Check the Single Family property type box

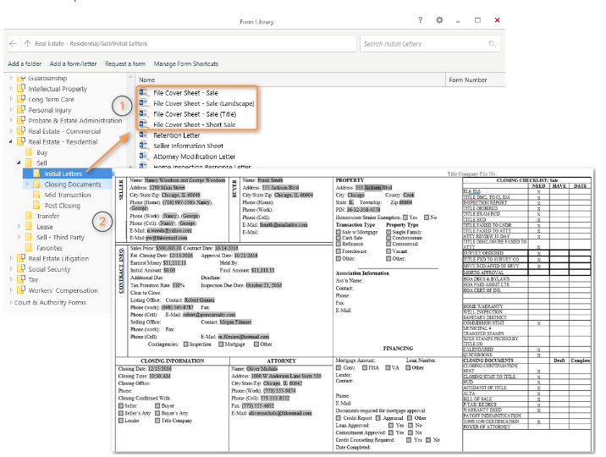(x=388, y=232)
